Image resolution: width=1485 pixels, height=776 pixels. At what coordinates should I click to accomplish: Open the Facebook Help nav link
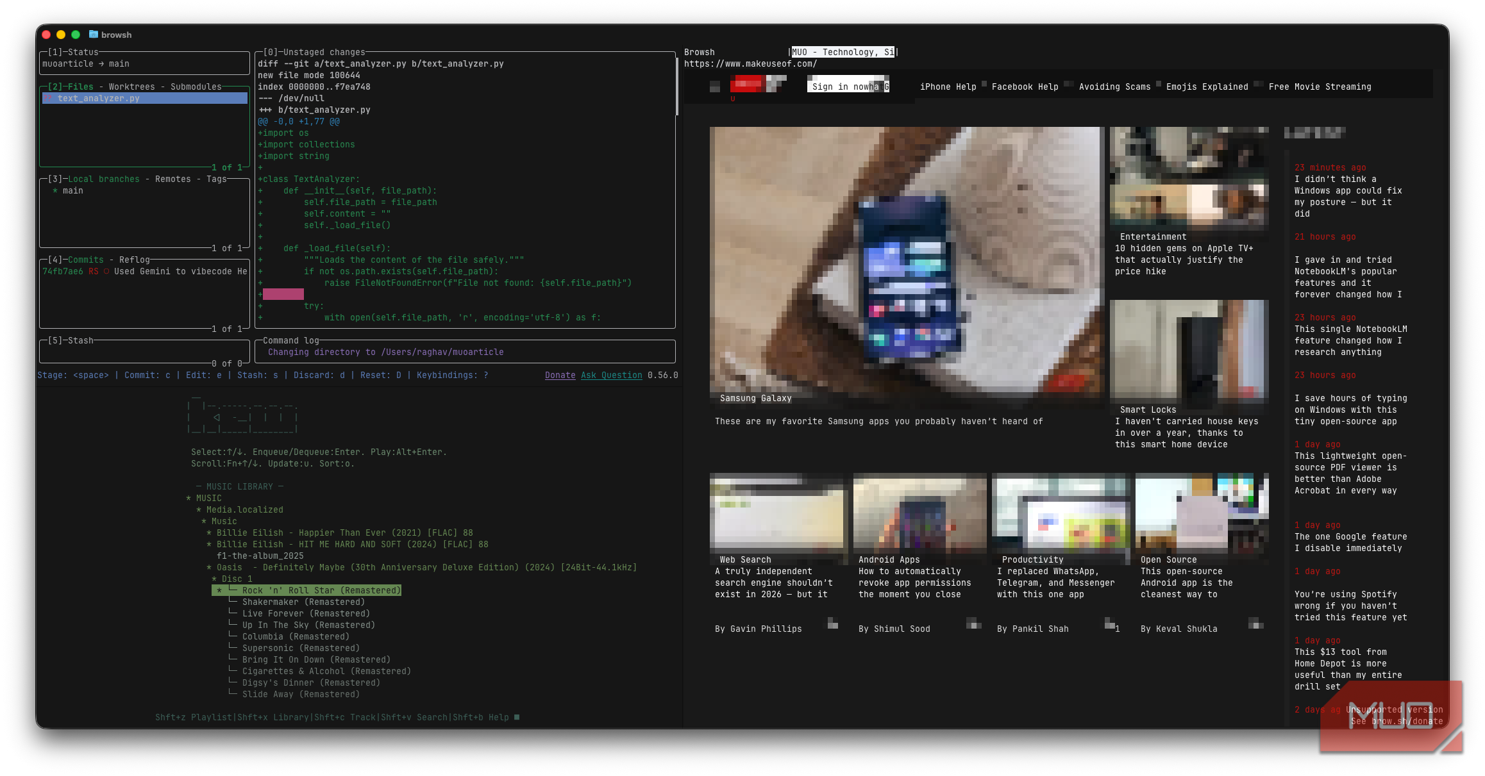click(x=1025, y=87)
